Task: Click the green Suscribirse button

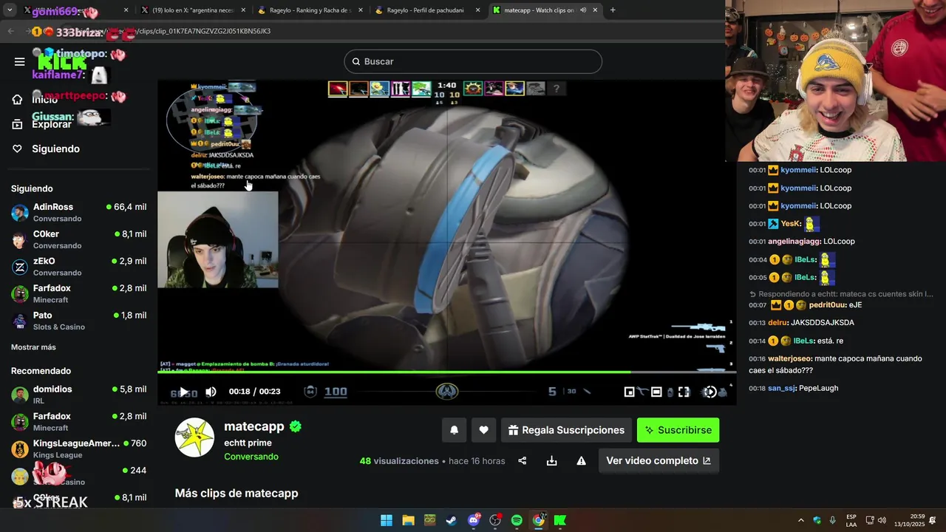Action: coord(678,430)
